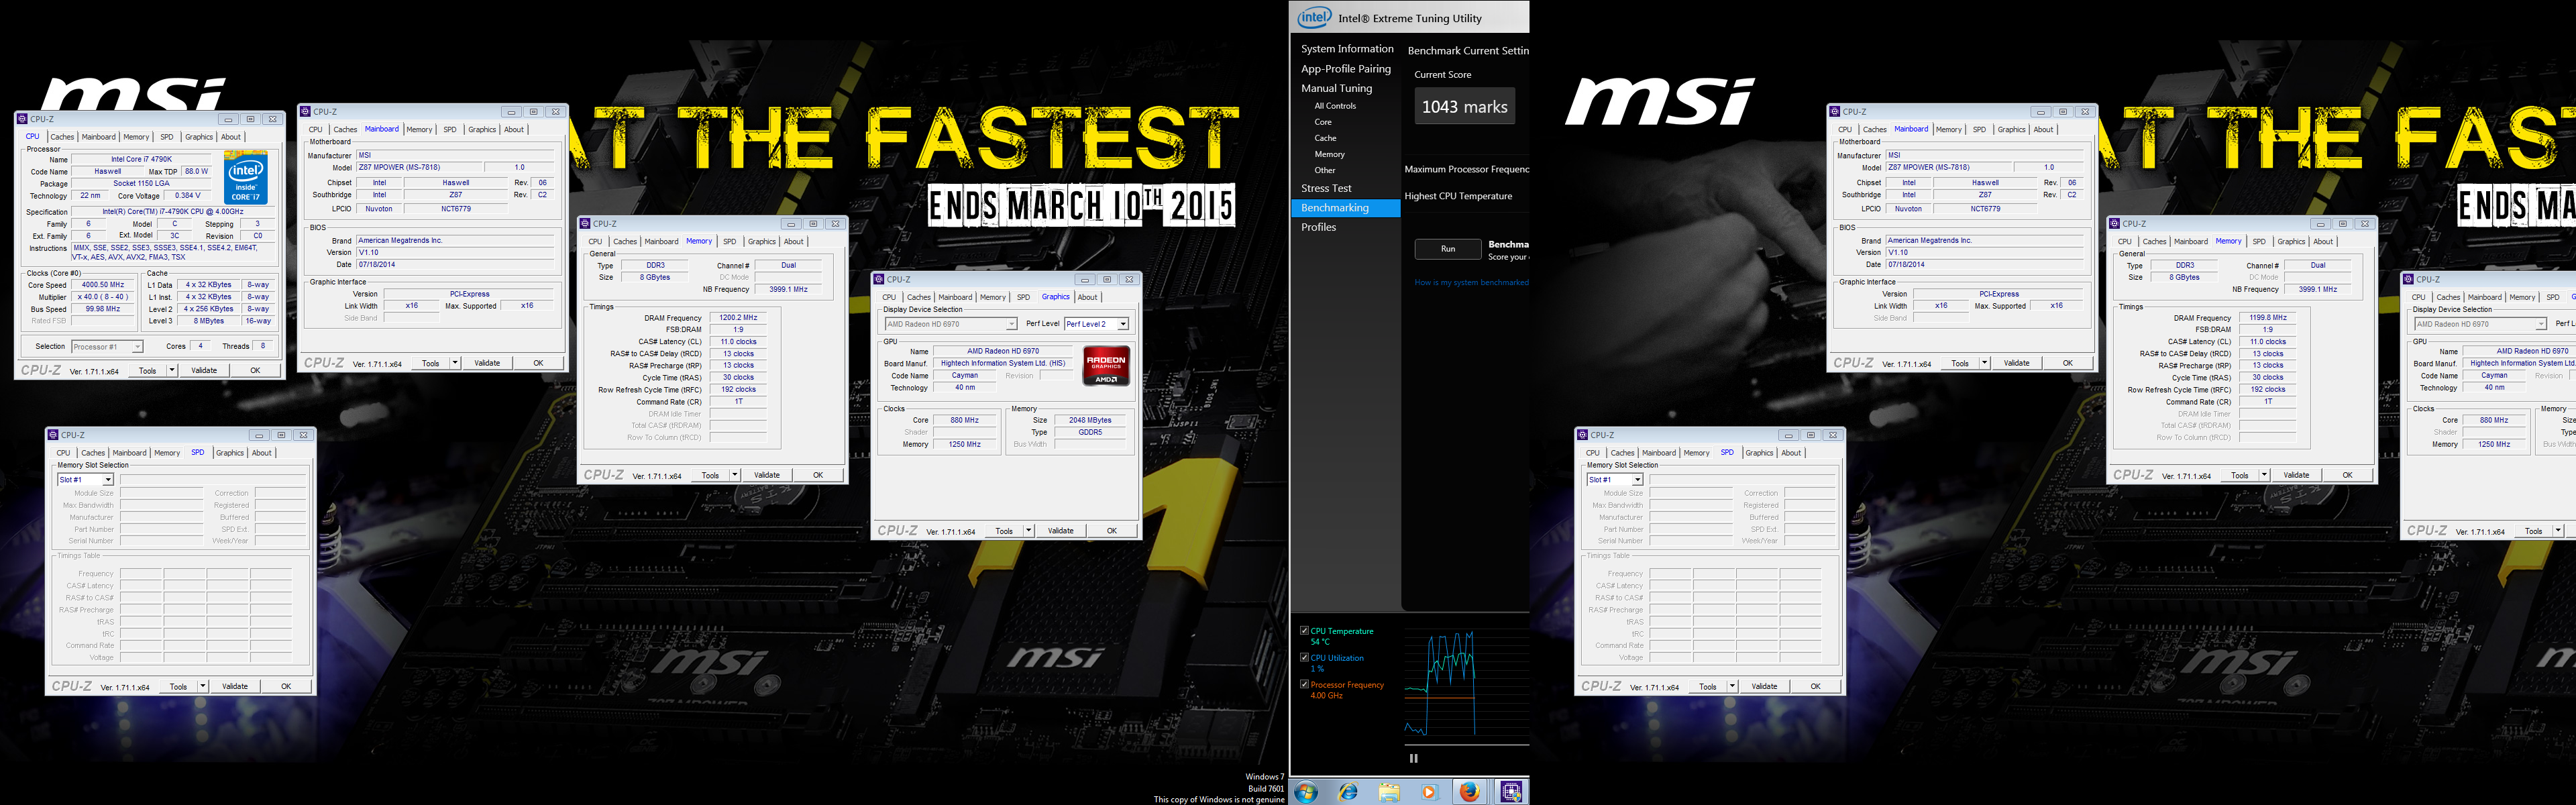2576x805 pixels.
Task: Open Windows Explorer folder icon on taskbar
Action: (1389, 792)
